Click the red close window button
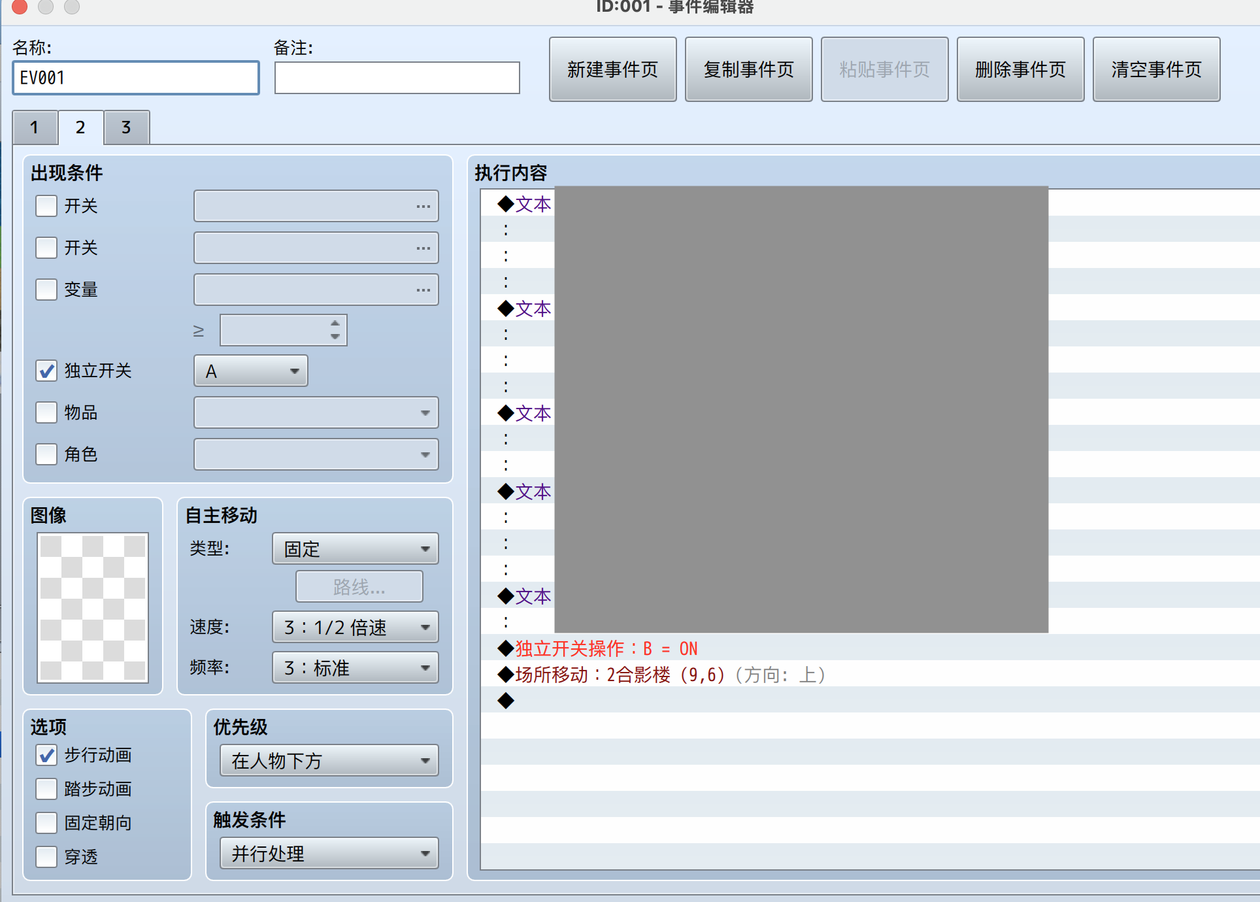This screenshot has height=902, width=1260. click(20, 7)
